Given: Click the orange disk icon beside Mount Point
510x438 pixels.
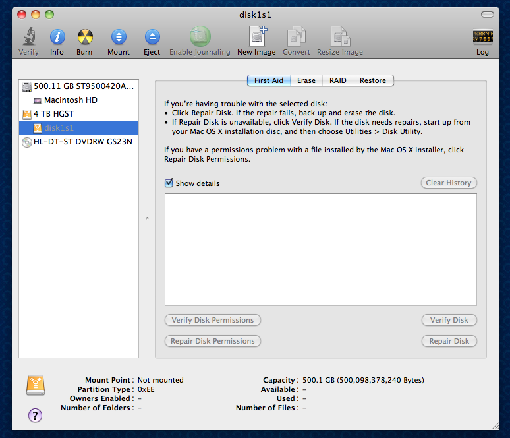Looking at the screenshot, I should point(36,386).
